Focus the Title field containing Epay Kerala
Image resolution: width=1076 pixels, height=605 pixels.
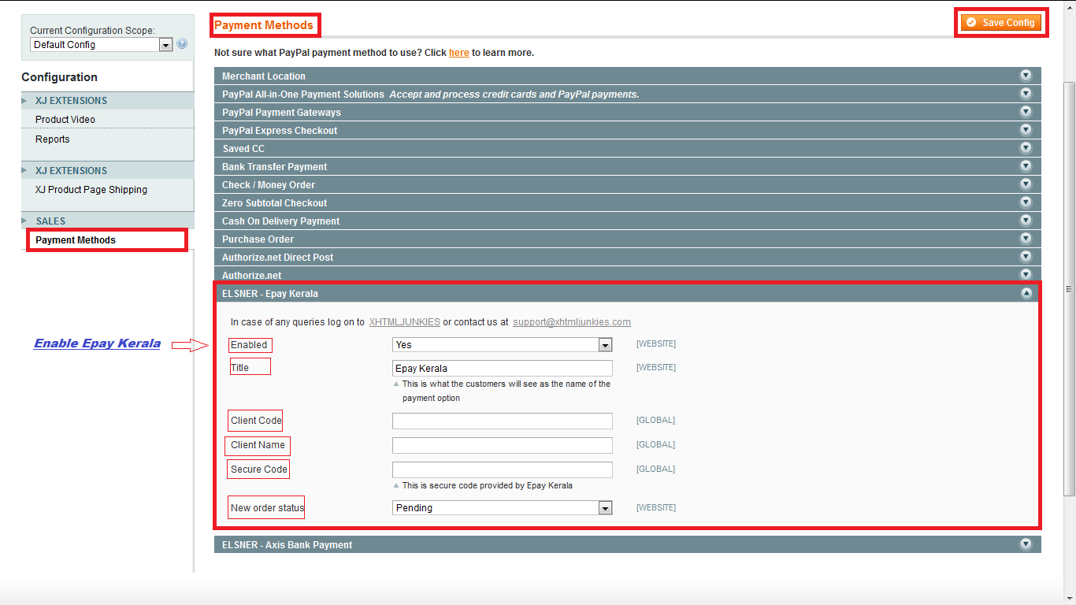click(x=503, y=368)
